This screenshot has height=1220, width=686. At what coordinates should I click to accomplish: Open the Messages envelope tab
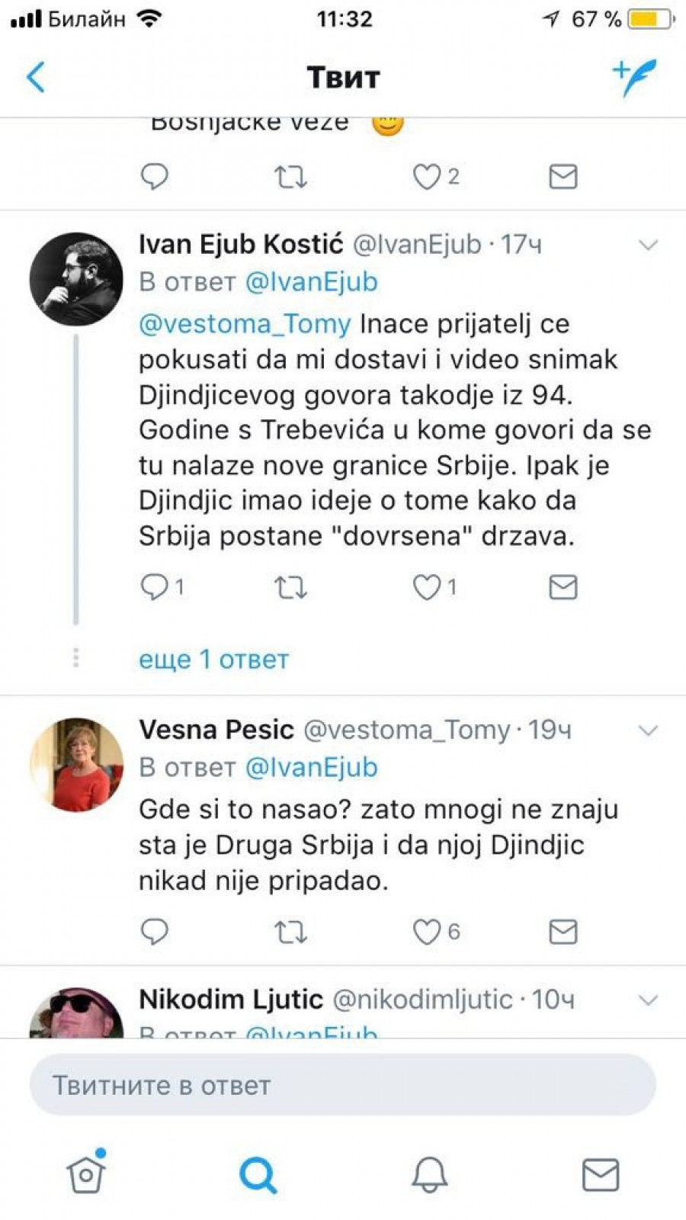600,1174
